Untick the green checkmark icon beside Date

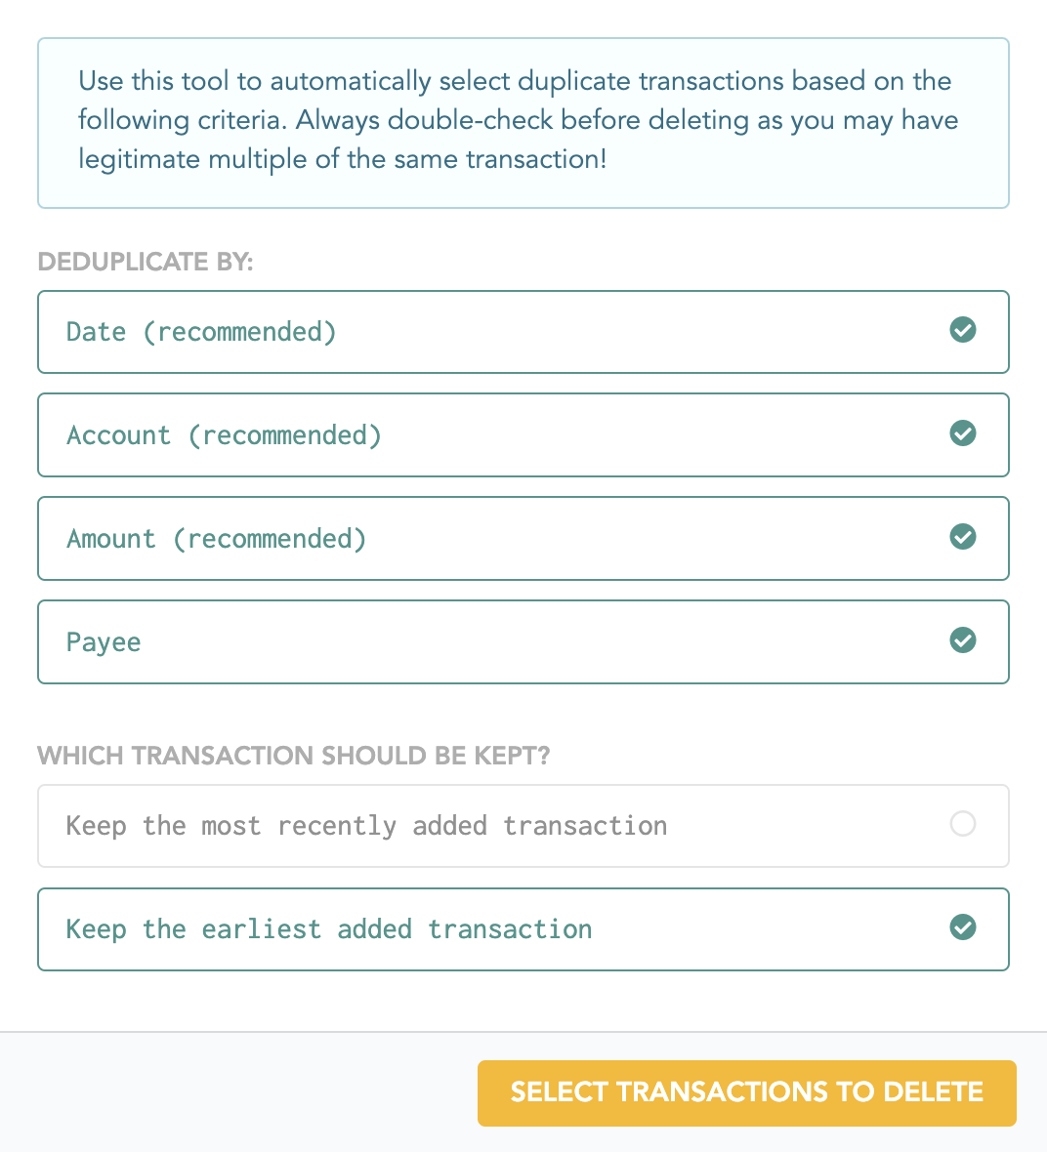pyautogui.click(x=962, y=330)
